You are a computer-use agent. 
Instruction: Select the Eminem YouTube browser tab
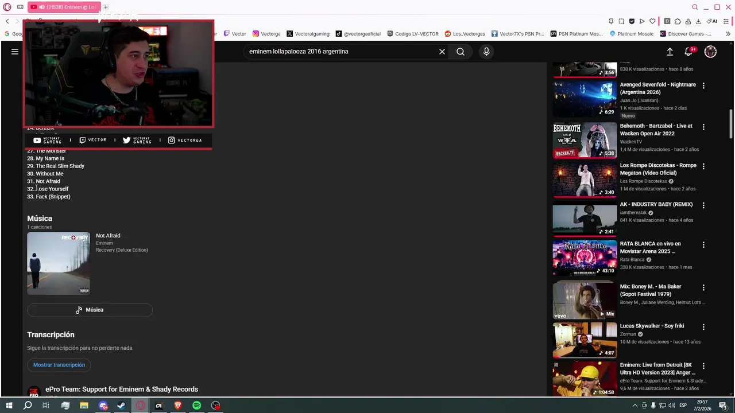[x=63, y=7]
